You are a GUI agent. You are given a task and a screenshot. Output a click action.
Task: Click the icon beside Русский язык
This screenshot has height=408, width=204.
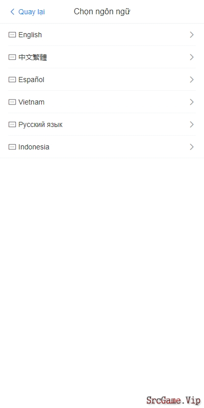(12, 124)
